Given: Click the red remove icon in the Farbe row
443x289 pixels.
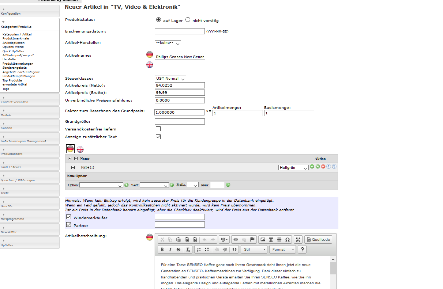Looking at the screenshot, I should click(323, 167).
